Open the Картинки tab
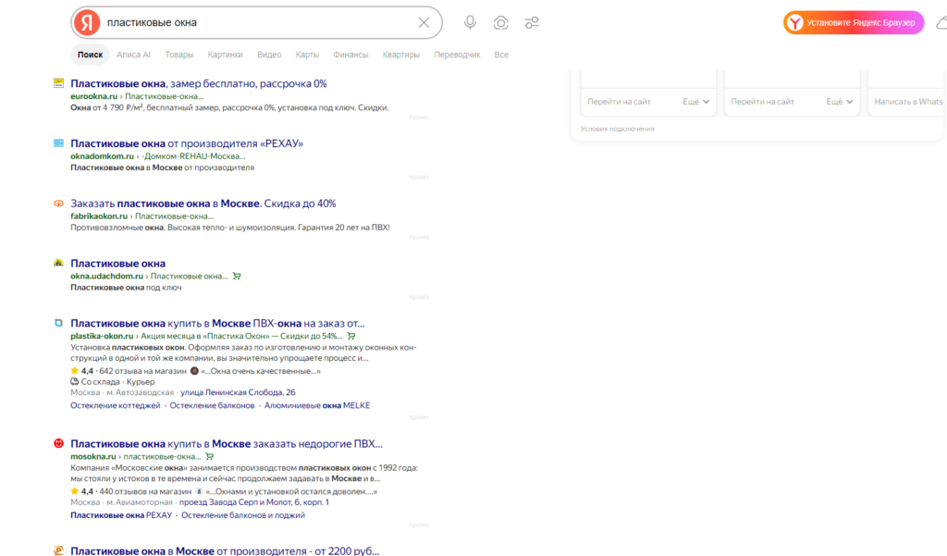947x556 pixels. [x=226, y=55]
